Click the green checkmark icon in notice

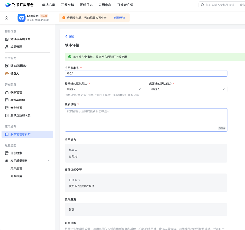coord(70,57)
